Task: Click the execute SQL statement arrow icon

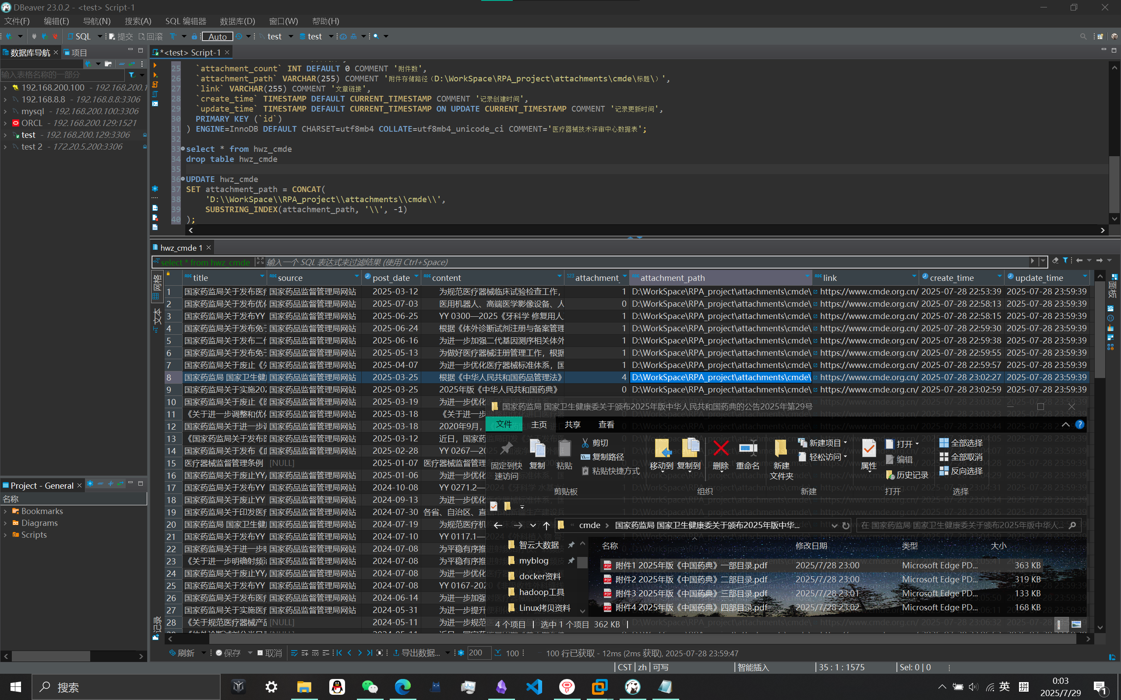Action: [155, 65]
